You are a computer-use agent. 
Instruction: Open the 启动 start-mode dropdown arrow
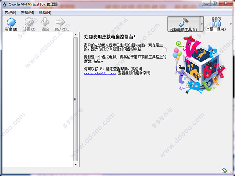coord(68,30)
